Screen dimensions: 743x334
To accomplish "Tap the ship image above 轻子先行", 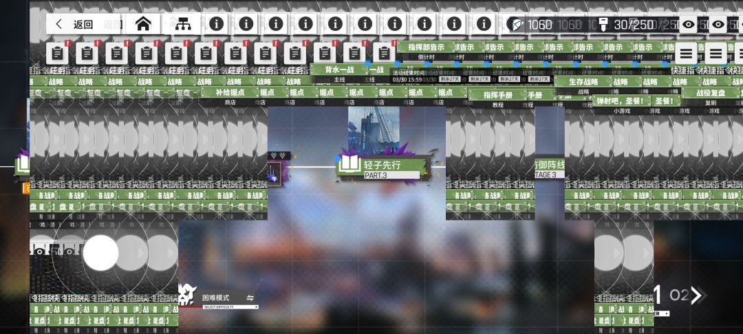I will (x=374, y=131).
